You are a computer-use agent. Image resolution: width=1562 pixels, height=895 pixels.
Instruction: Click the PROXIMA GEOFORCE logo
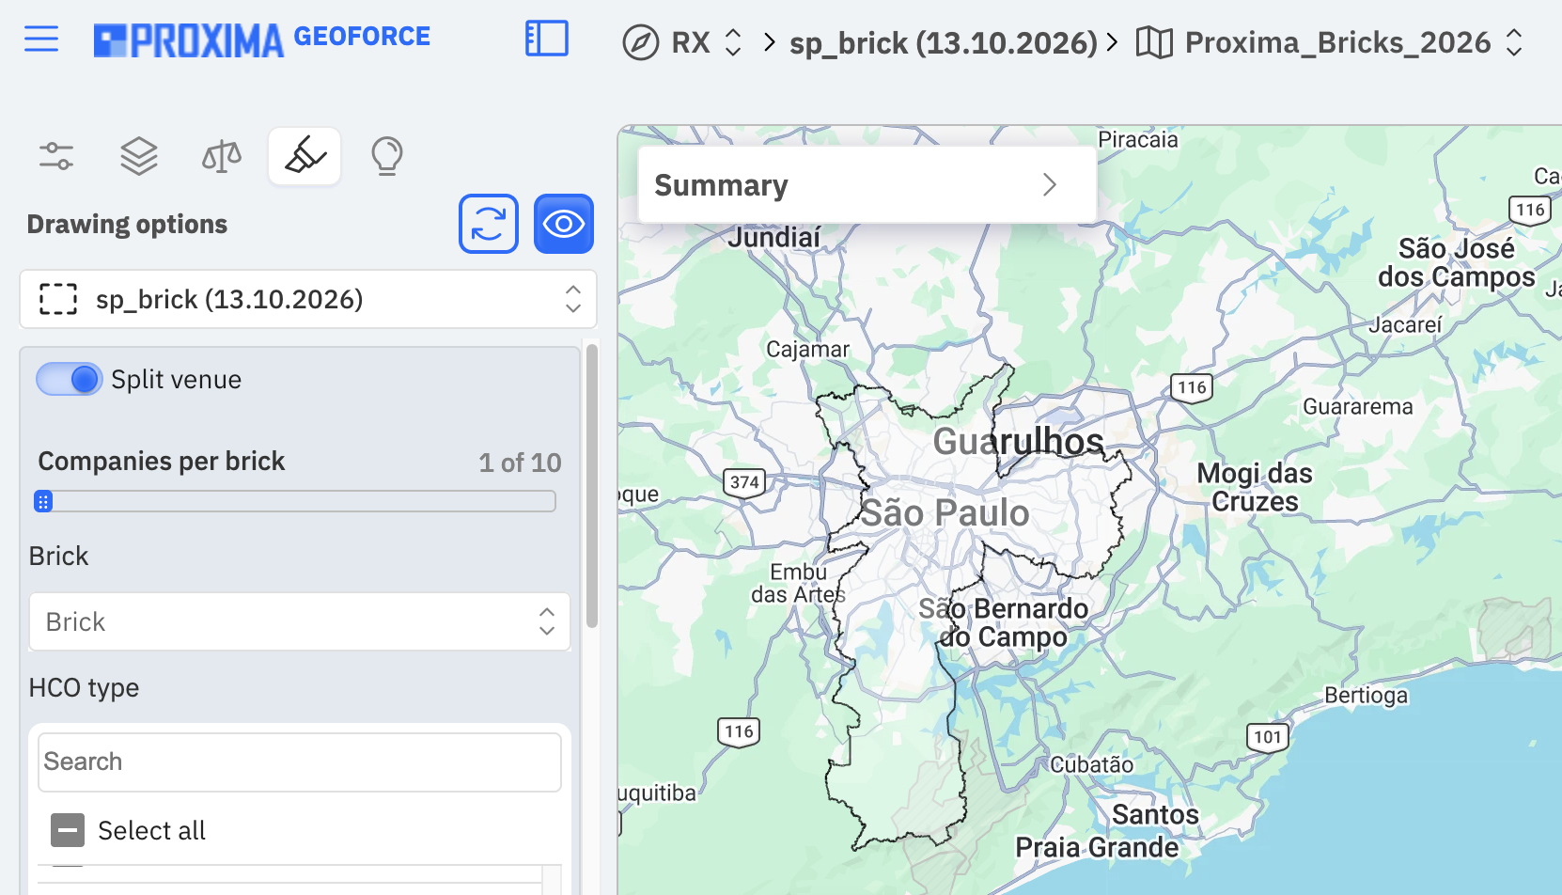(x=262, y=39)
